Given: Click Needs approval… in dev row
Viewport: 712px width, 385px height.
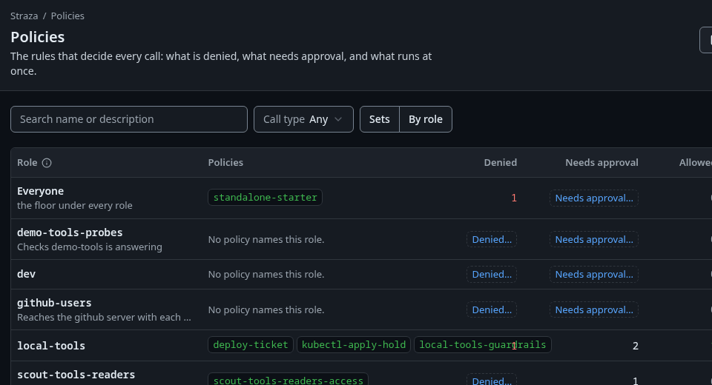Looking at the screenshot, I should (594, 275).
